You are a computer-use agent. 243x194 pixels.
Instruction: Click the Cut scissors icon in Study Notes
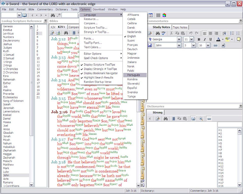tap(171, 33)
